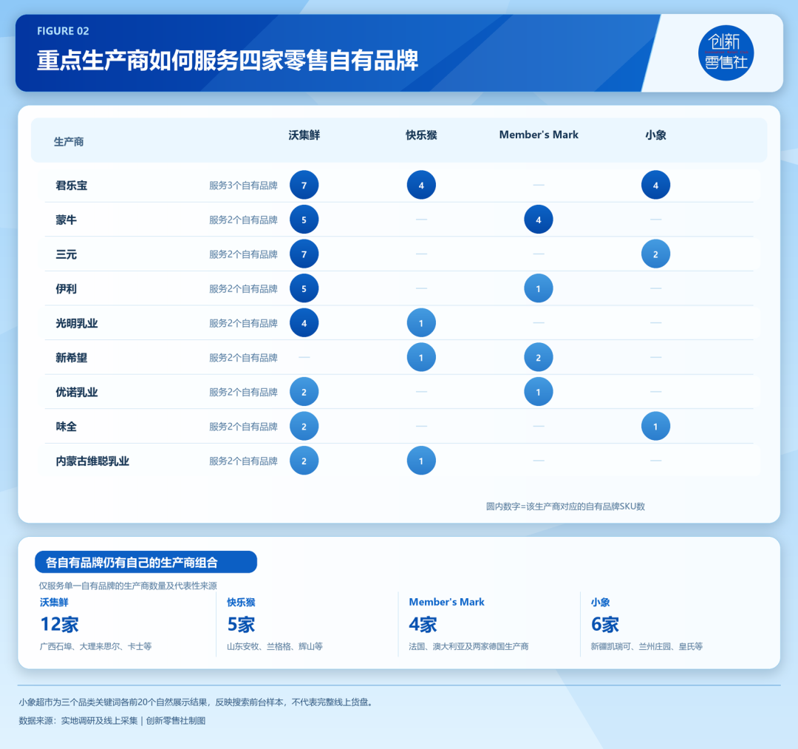Click 服务2个自有品牌 in the 新希望 row
Image resolution: width=798 pixels, height=749 pixels.
(243, 358)
